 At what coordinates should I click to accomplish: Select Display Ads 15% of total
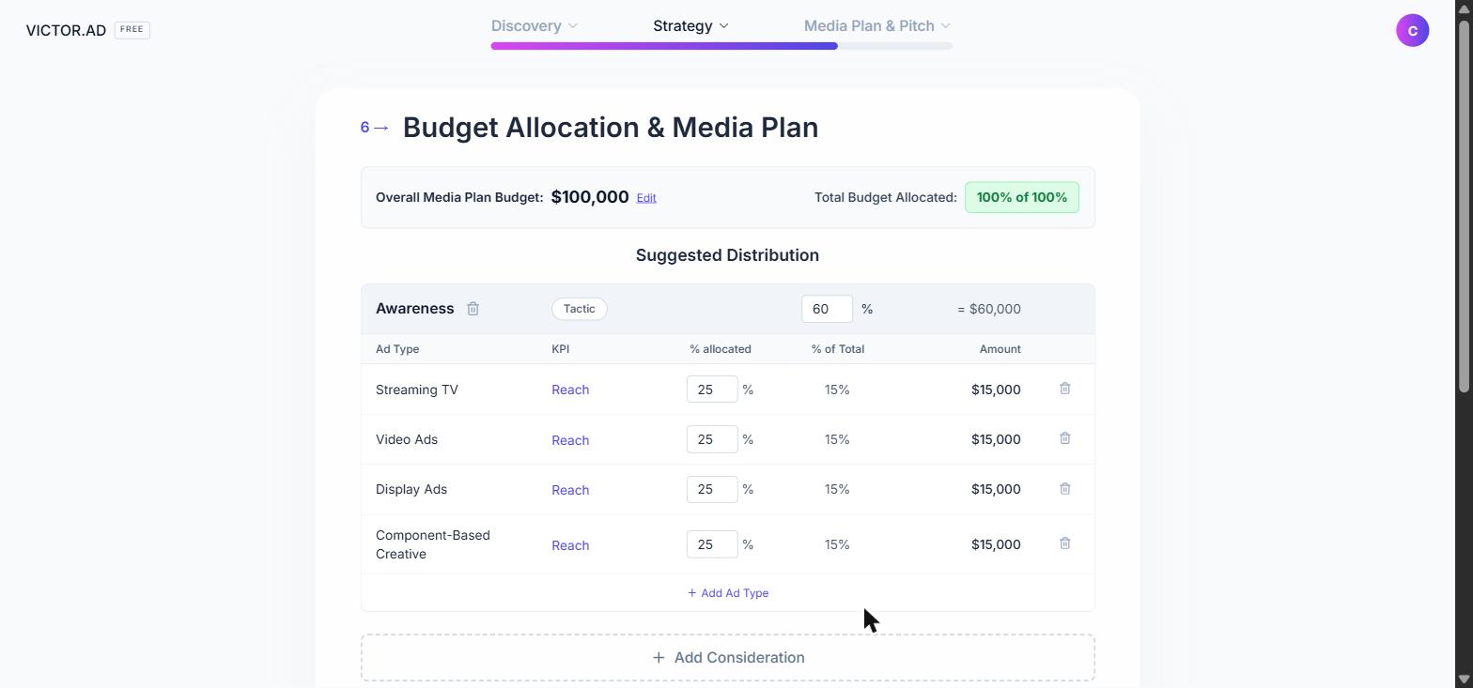837,489
